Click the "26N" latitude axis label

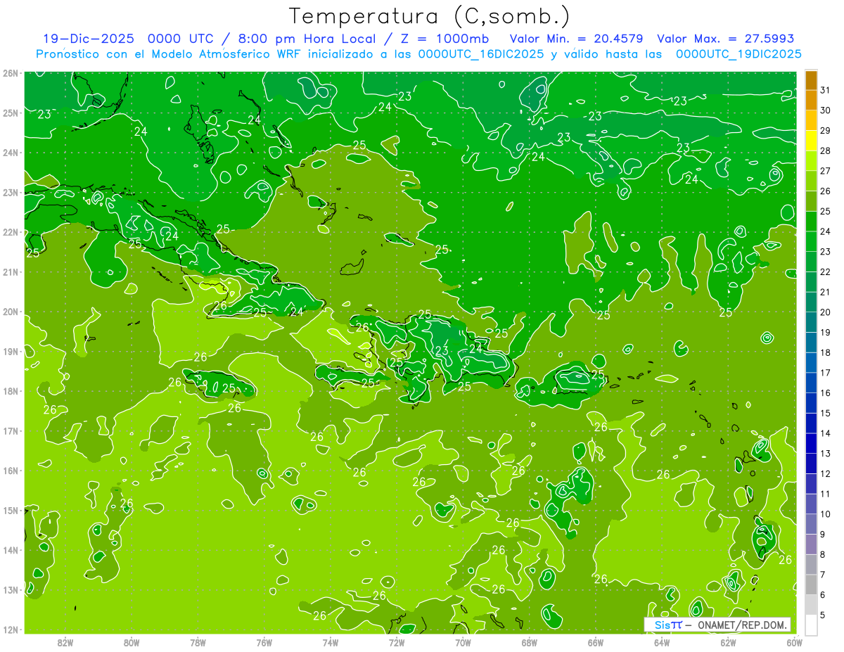tap(10, 73)
